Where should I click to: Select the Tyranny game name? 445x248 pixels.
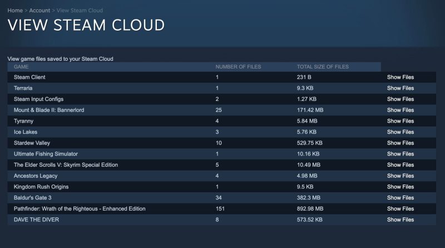[x=23, y=121]
